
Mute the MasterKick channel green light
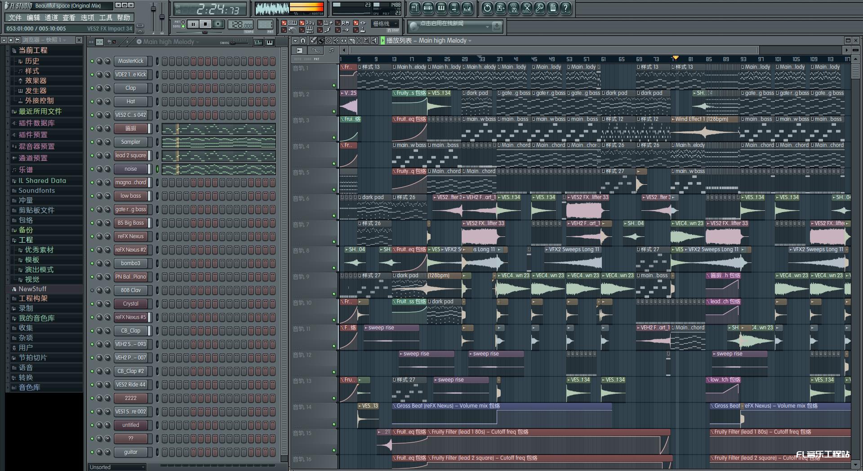[x=92, y=61]
